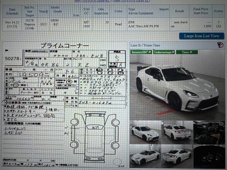Select the 'Pearl' color cell
Viewport: 227px width, 170px height.
[x=118, y=24]
